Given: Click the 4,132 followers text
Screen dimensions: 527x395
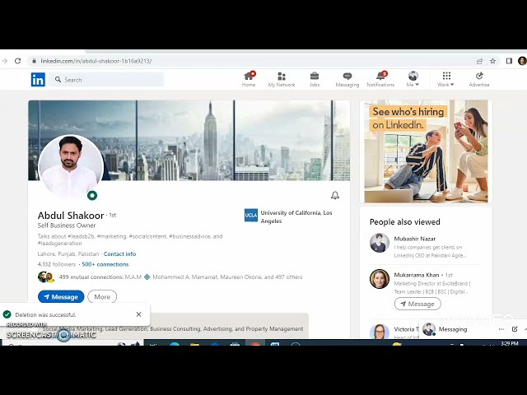Looking at the screenshot, I should click(x=57, y=264).
